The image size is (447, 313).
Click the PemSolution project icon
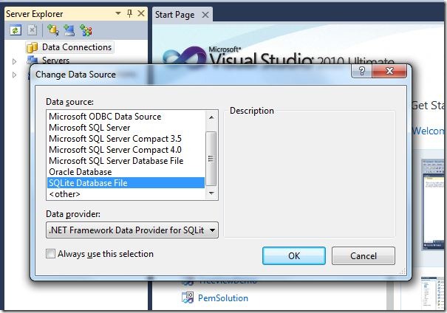point(187,297)
